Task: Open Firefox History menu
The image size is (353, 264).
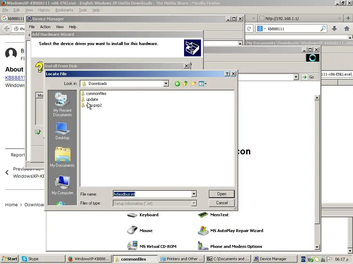Action: pyautogui.click(x=44, y=10)
